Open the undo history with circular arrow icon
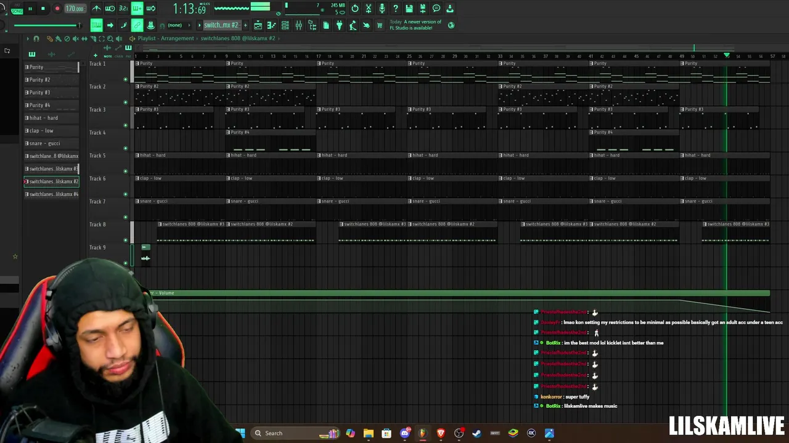This screenshot has height=443, width=789. pyautogui.click(x=355, y=9)
